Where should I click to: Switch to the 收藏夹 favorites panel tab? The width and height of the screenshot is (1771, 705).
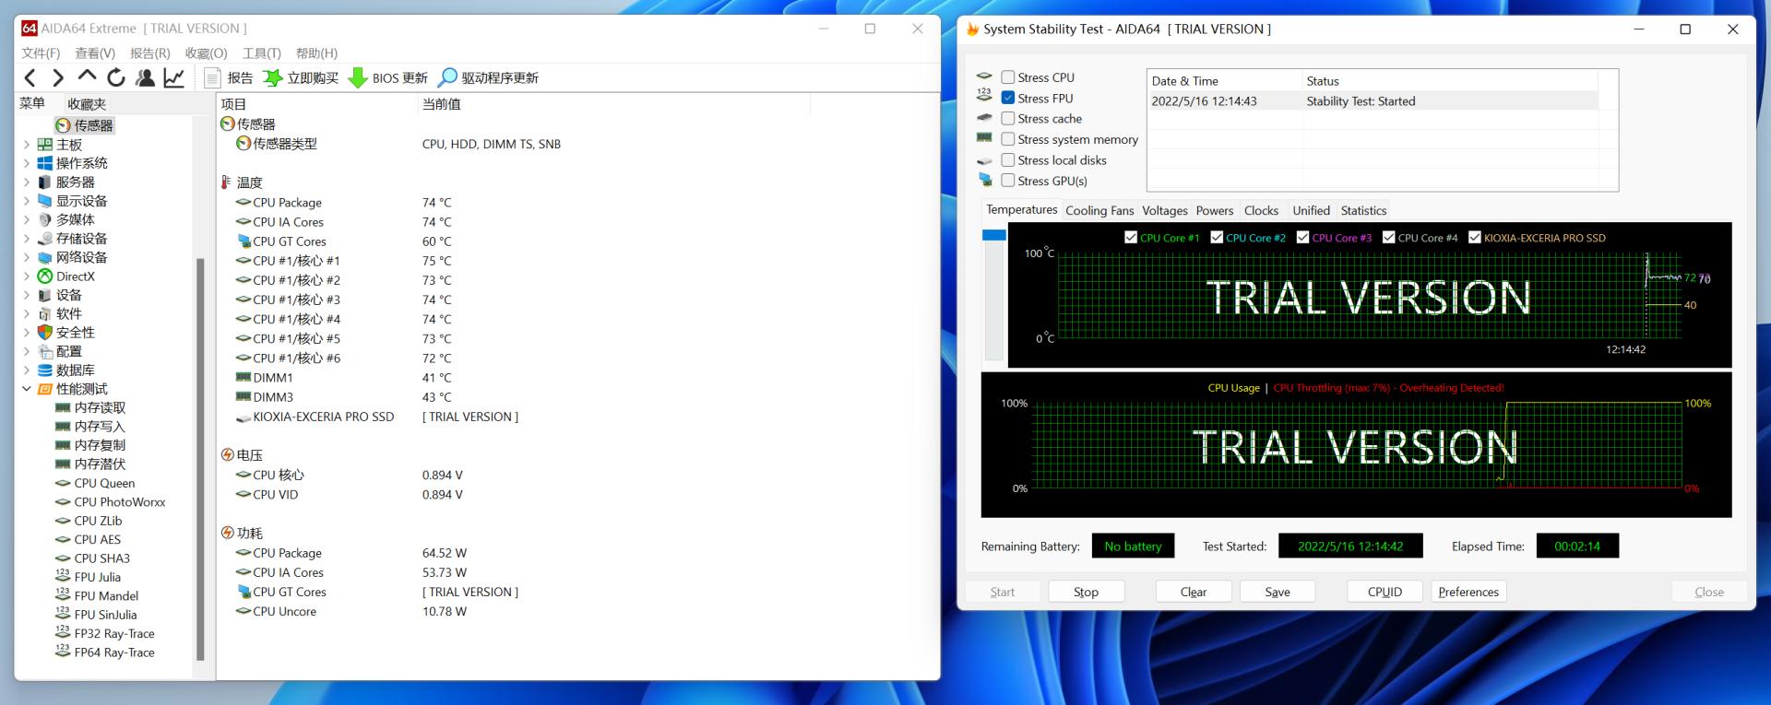pyautogui.click(x=87, y=104)
